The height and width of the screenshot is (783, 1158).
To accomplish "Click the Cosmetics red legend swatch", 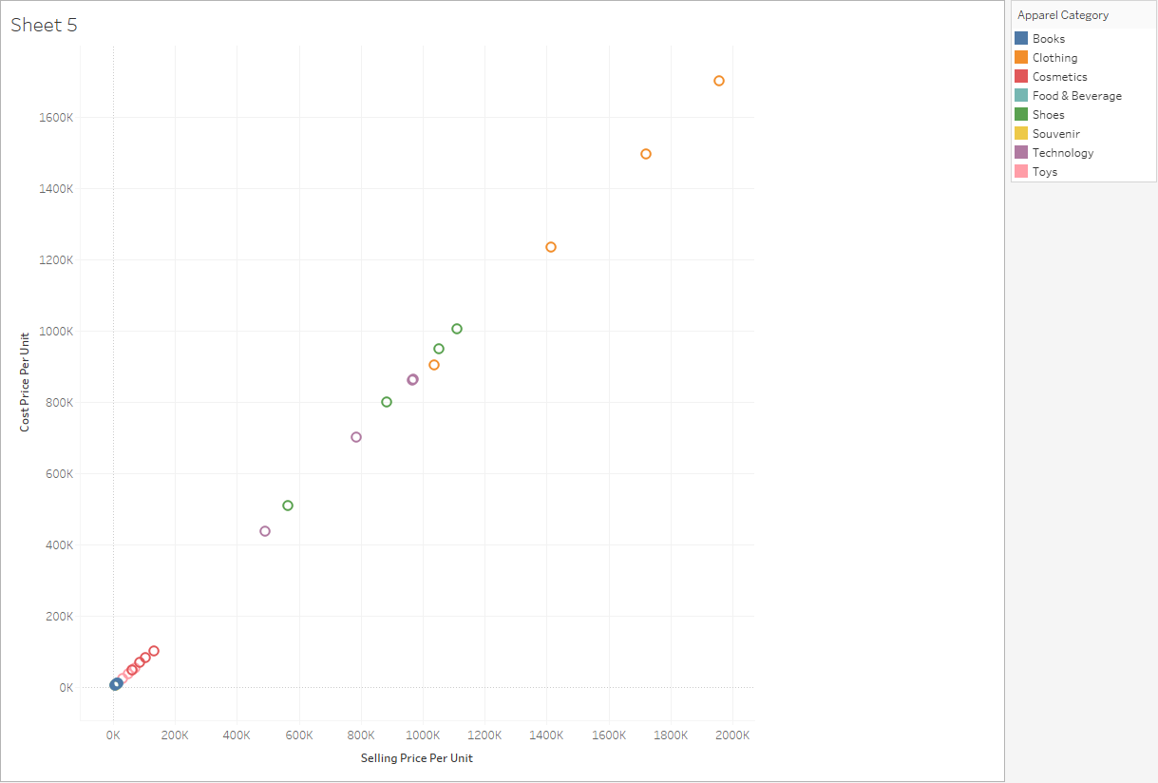I will click(x=1021, y=77).
